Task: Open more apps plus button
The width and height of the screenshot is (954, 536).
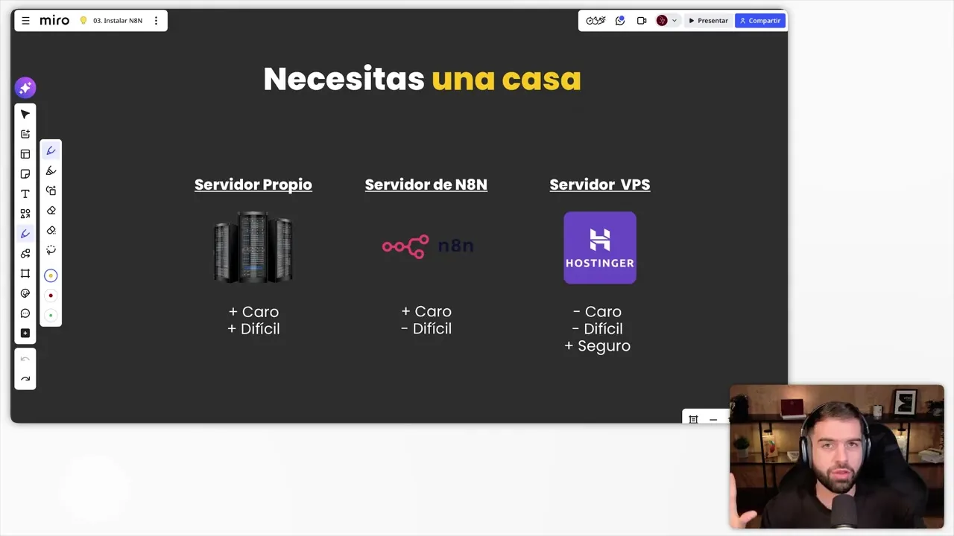Action: coord(25,333)
